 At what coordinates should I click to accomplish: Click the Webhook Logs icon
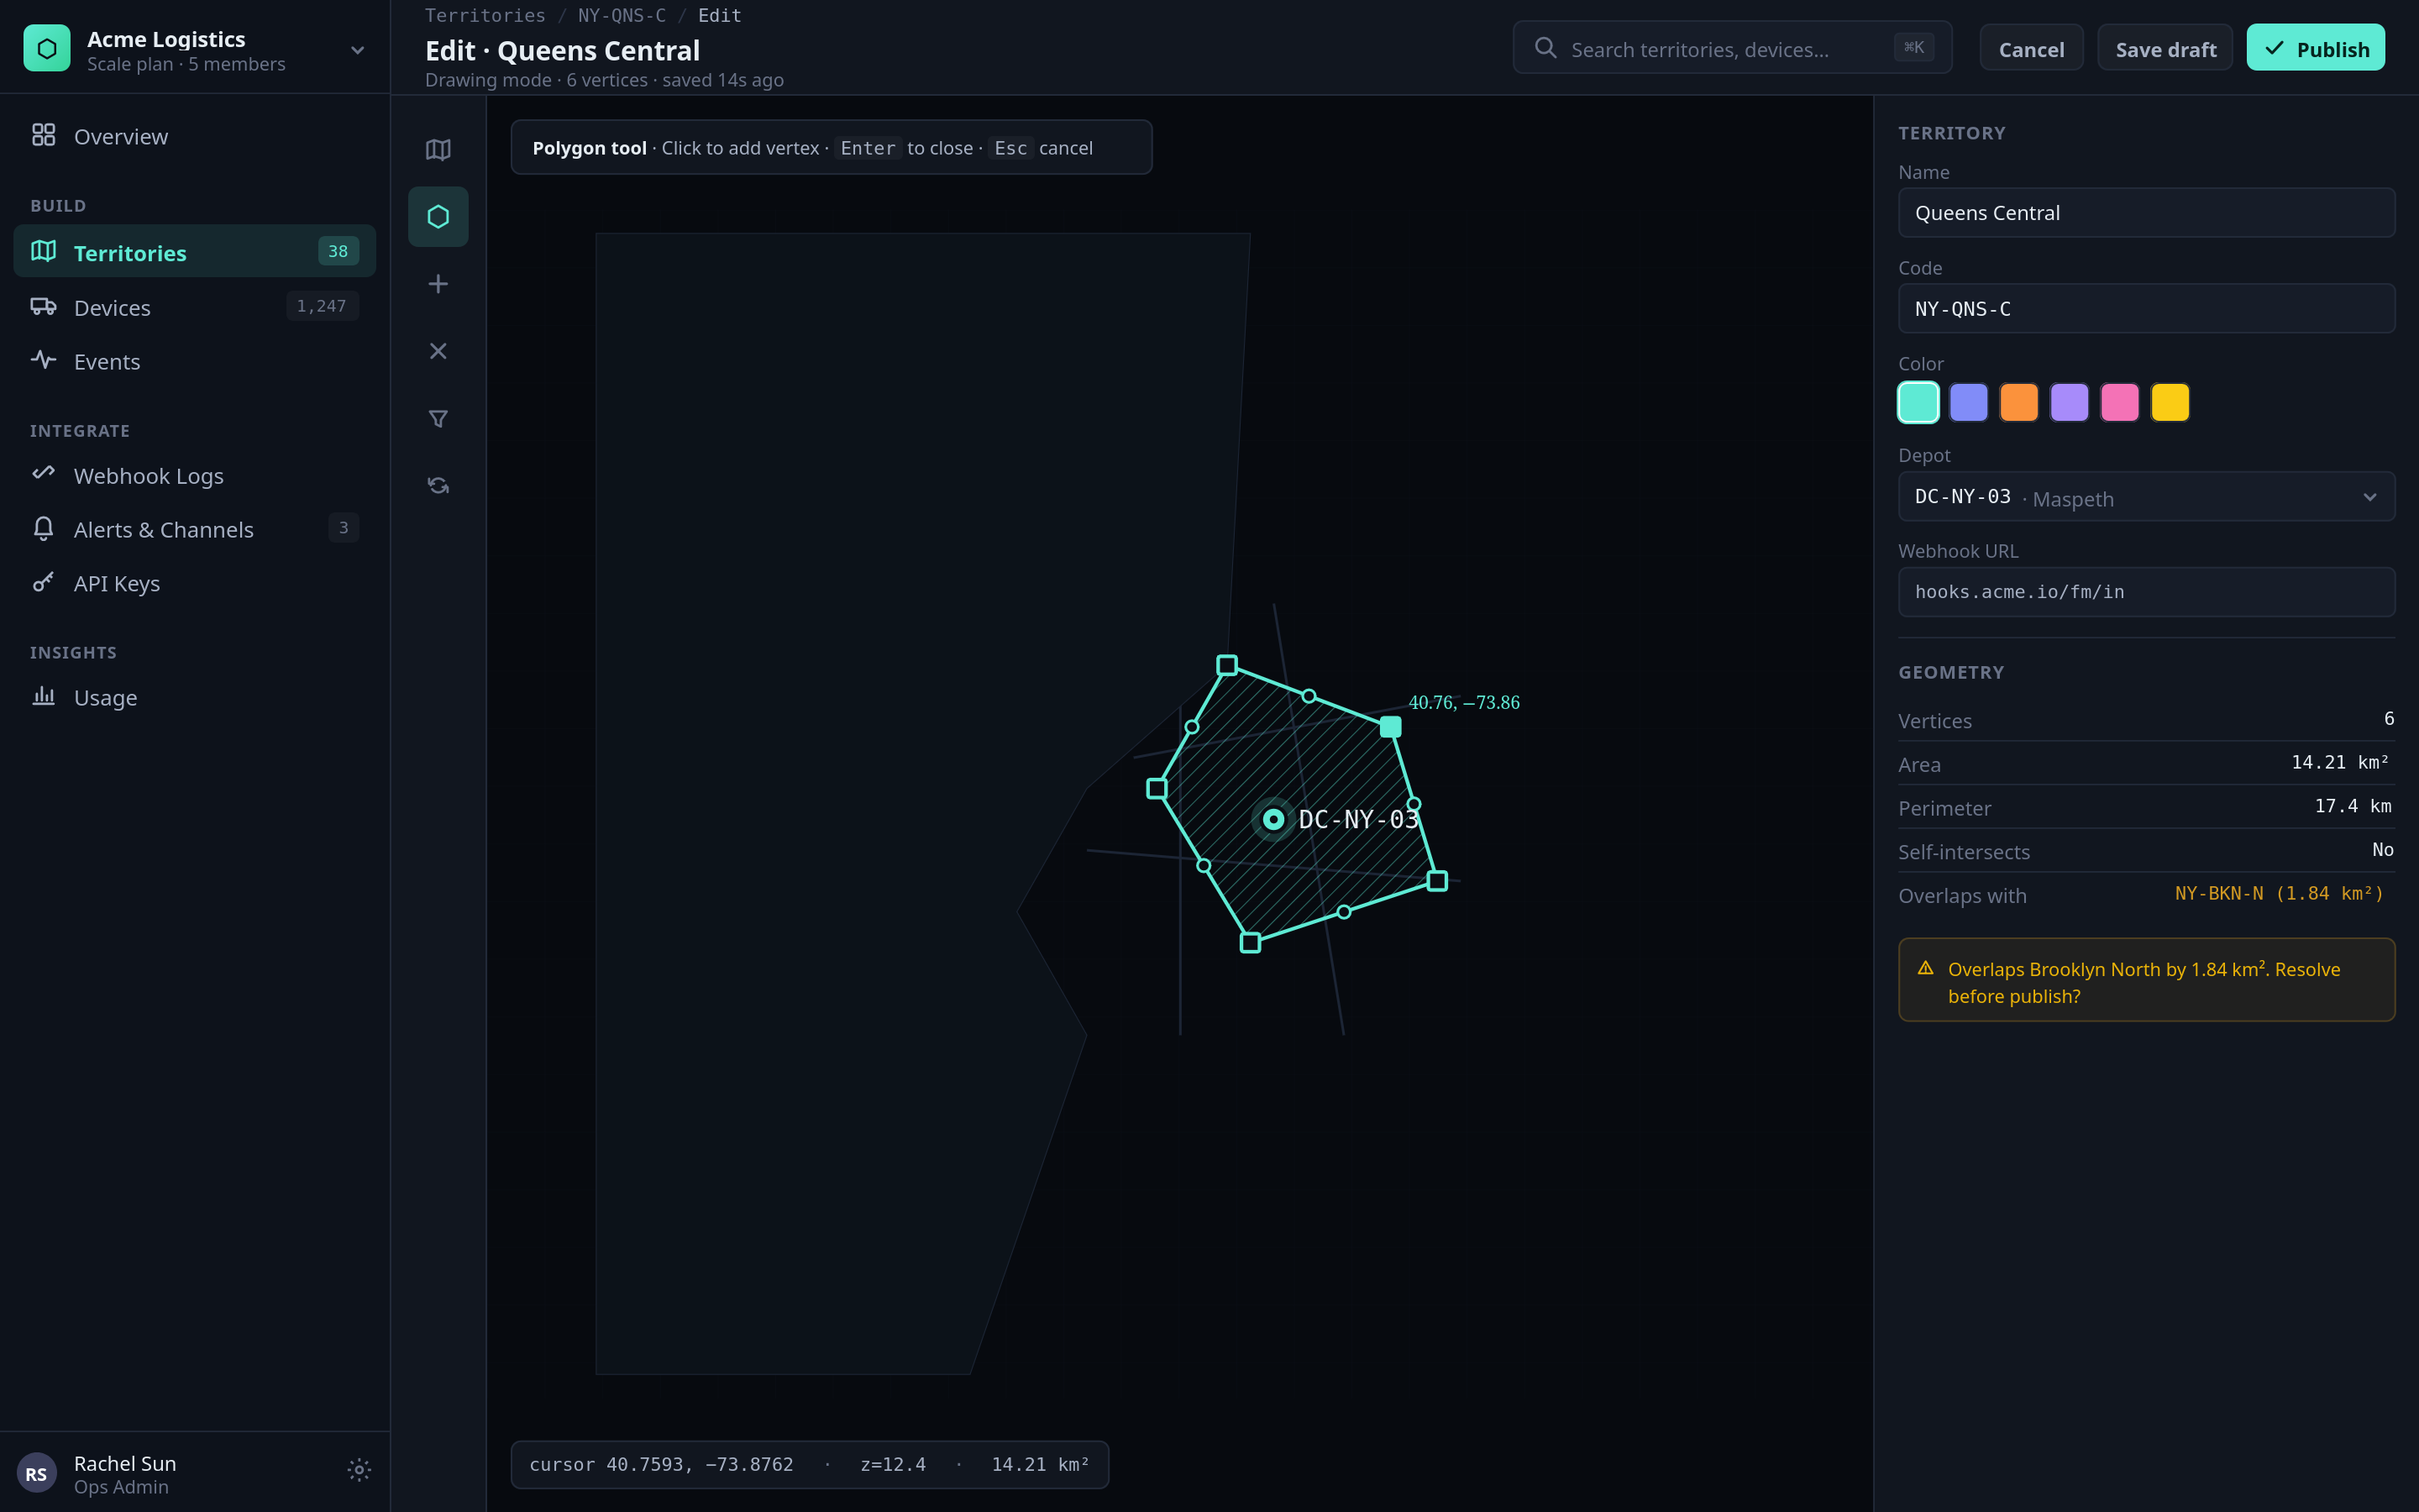[43, 474]
